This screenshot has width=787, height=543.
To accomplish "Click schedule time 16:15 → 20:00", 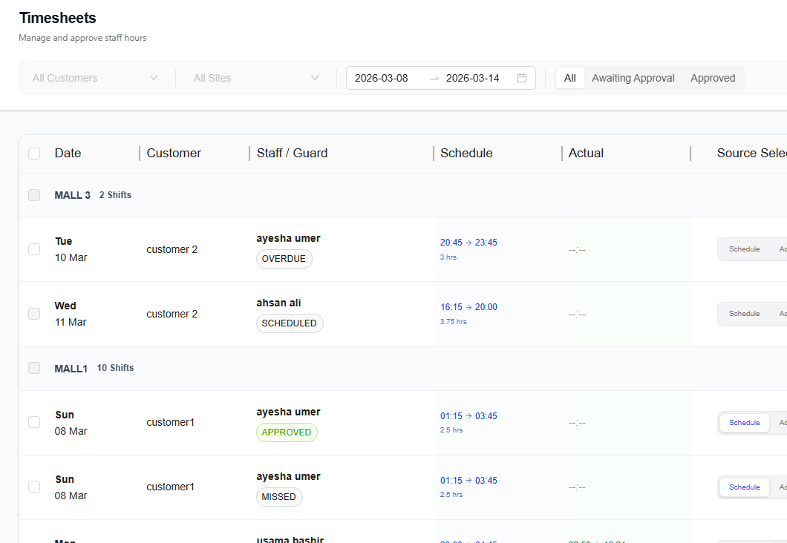I will pyautogui.click(x=468, y=307).
